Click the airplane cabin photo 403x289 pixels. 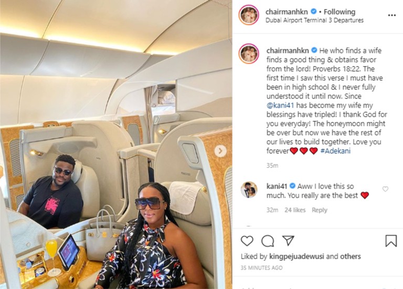point(116,144)
